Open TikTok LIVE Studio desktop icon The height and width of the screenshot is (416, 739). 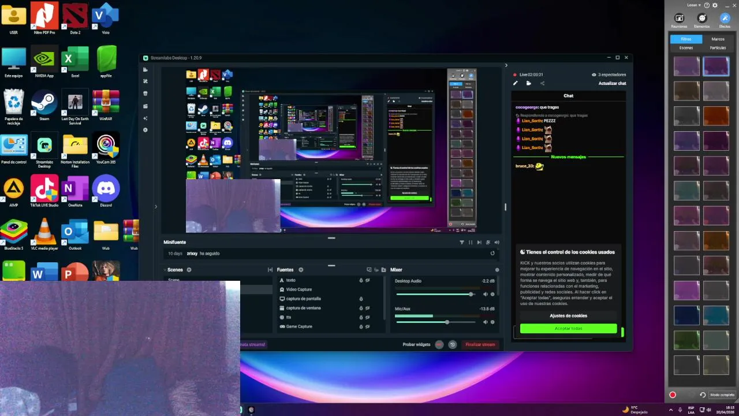point(44,192)
